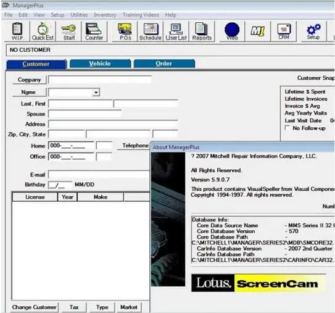Click the Address input field
335x313 pixels.
pos(113,124)
